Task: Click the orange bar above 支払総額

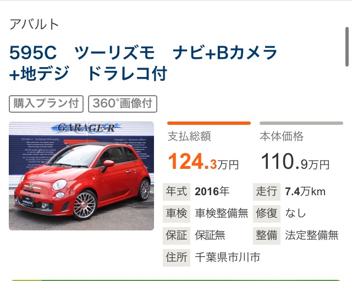Action: tap(209, 123)
